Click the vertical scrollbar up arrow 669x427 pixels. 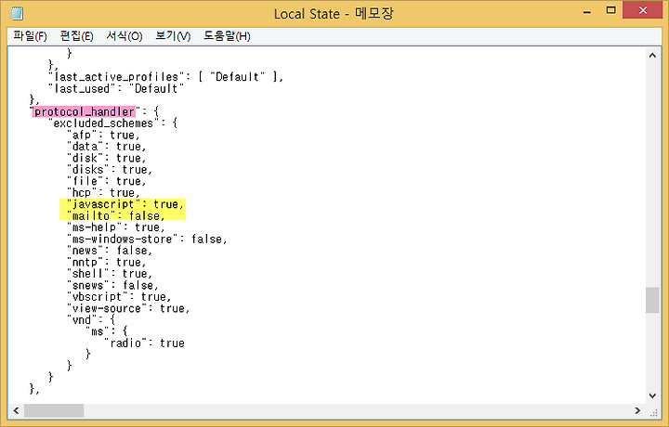[x=652, y=56]
